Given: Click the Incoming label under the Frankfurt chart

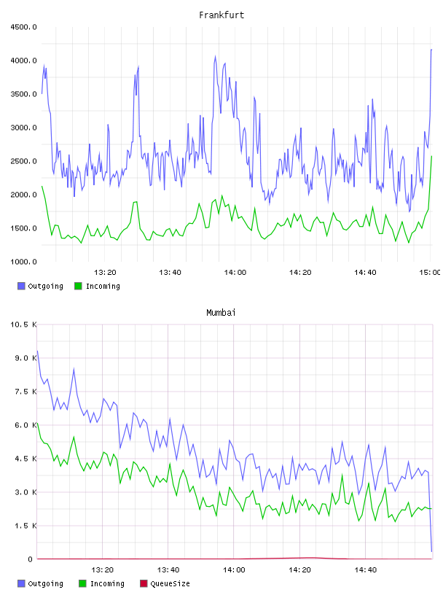Looking at the screenshot, I should 103,286.
